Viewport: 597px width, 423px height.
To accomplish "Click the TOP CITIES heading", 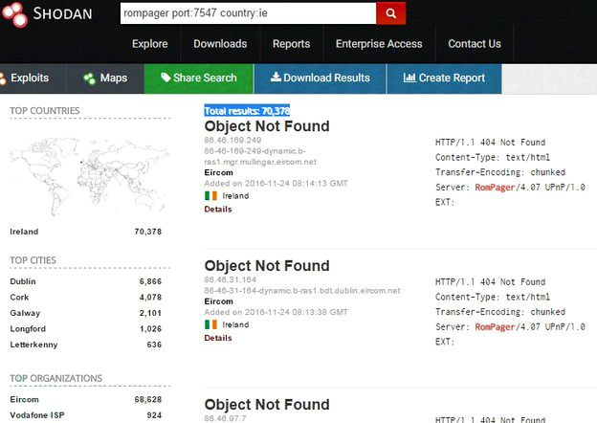I will click(x=33, y=260).
